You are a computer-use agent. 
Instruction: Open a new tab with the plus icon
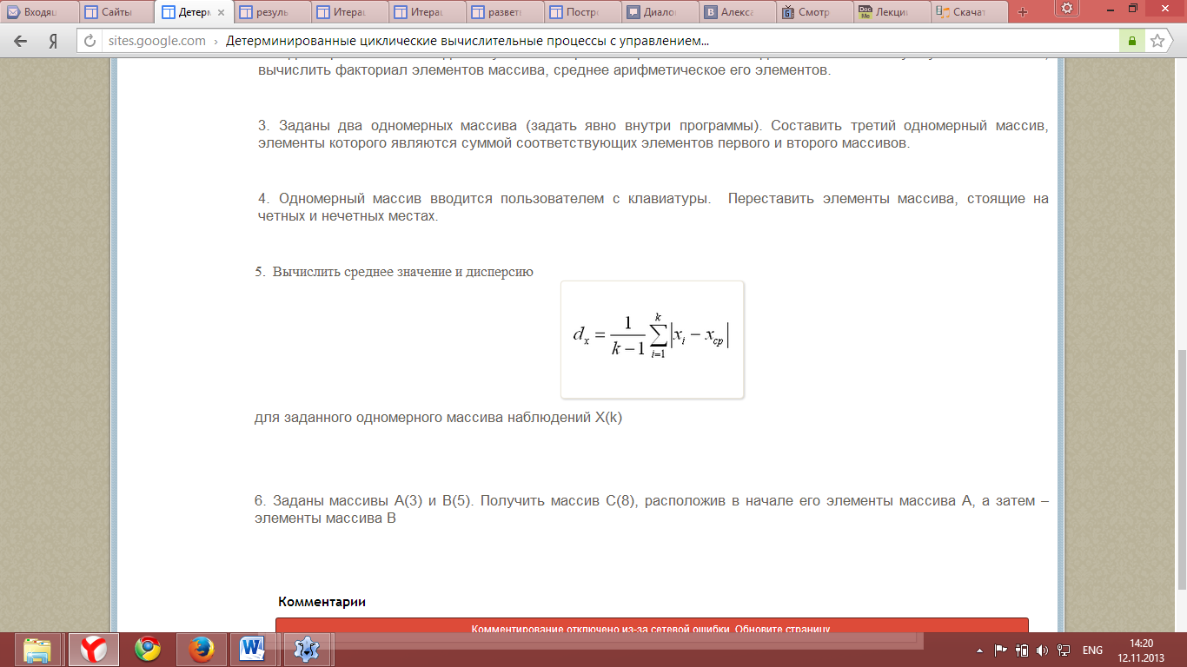(x=1022, y=12)
